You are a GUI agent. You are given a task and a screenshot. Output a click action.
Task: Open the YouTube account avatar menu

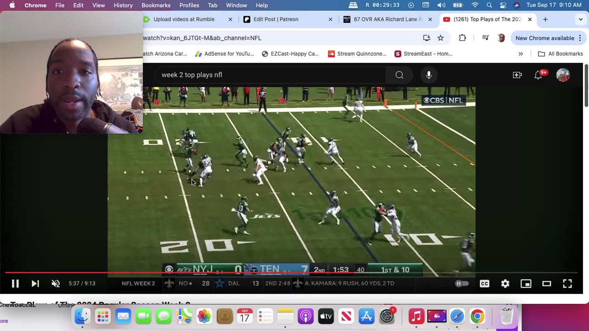(563, 75)
